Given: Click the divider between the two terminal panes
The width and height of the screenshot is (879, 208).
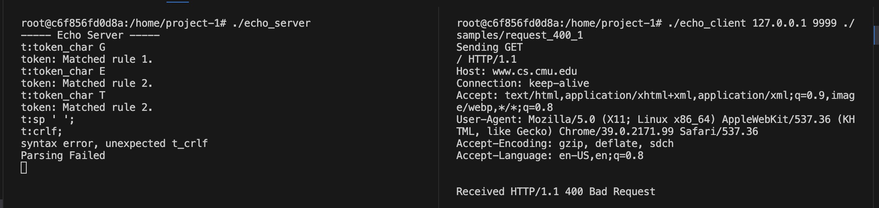Looking at the screenshot, I should click(x=439, y=107).
